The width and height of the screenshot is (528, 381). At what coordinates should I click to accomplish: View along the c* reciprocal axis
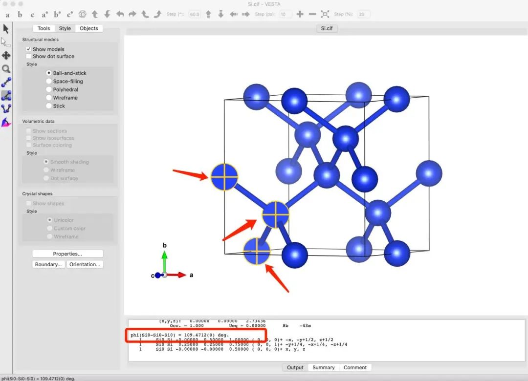tap(70, 15)
